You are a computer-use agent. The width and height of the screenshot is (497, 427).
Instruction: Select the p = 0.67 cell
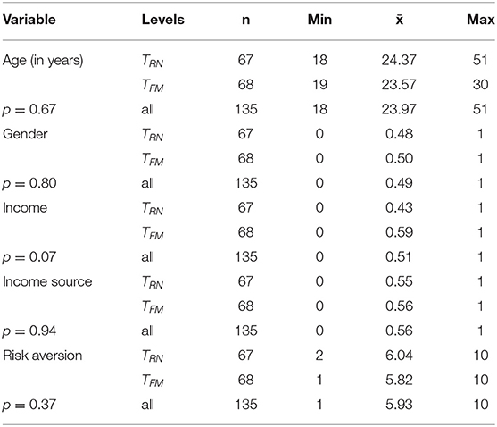point(29,110)
